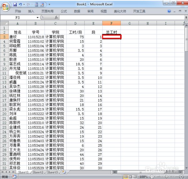Click the 100% zoom level
The width and height of the screenshot is (188, 179).
click(144, 177)
